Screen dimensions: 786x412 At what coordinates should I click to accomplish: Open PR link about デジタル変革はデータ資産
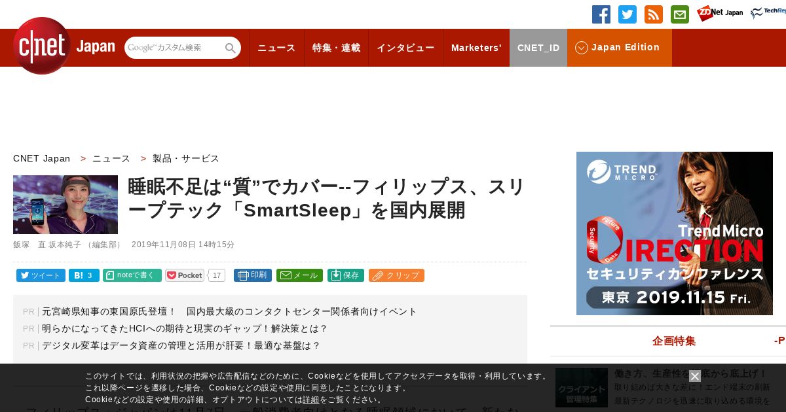pos(181,345)
